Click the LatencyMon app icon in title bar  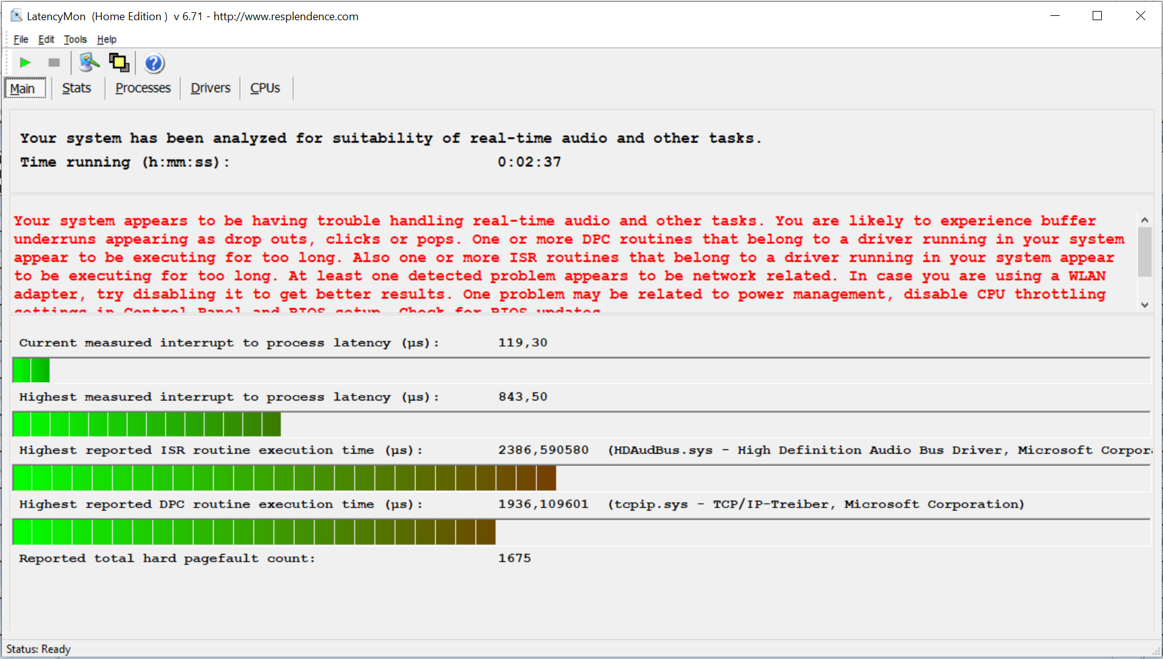click(x=16, y=16)
